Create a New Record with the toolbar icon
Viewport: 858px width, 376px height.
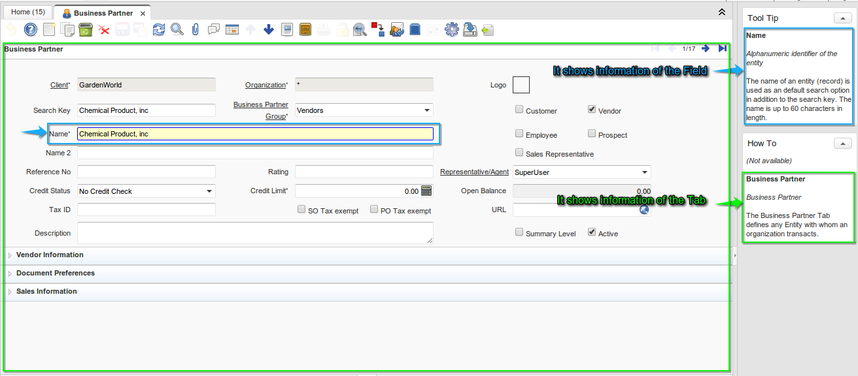point(48,29)
